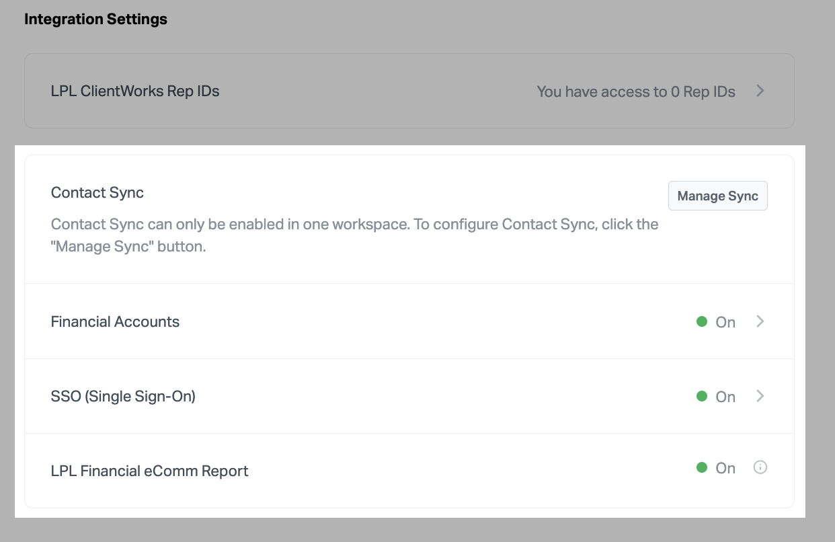
Task: Click the green status indicator on eComm Report row
Action: (x=702, y=467)
